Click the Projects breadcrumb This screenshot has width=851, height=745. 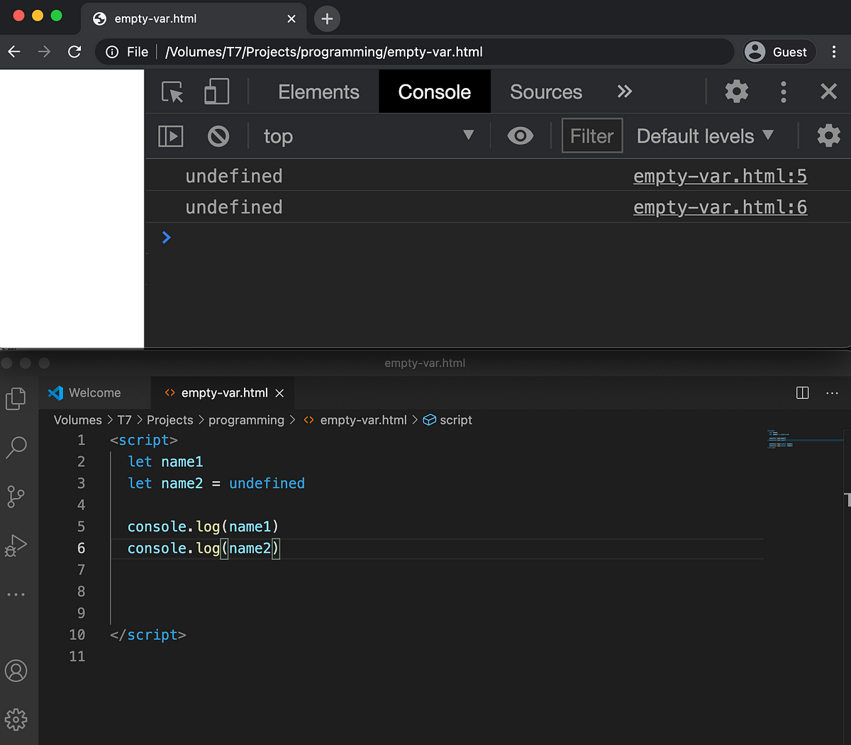169,420
